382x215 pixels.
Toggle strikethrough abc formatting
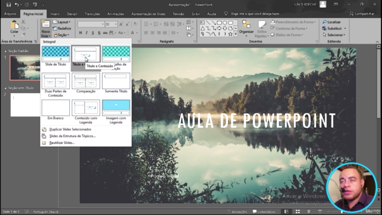click(x=105, y=33)
